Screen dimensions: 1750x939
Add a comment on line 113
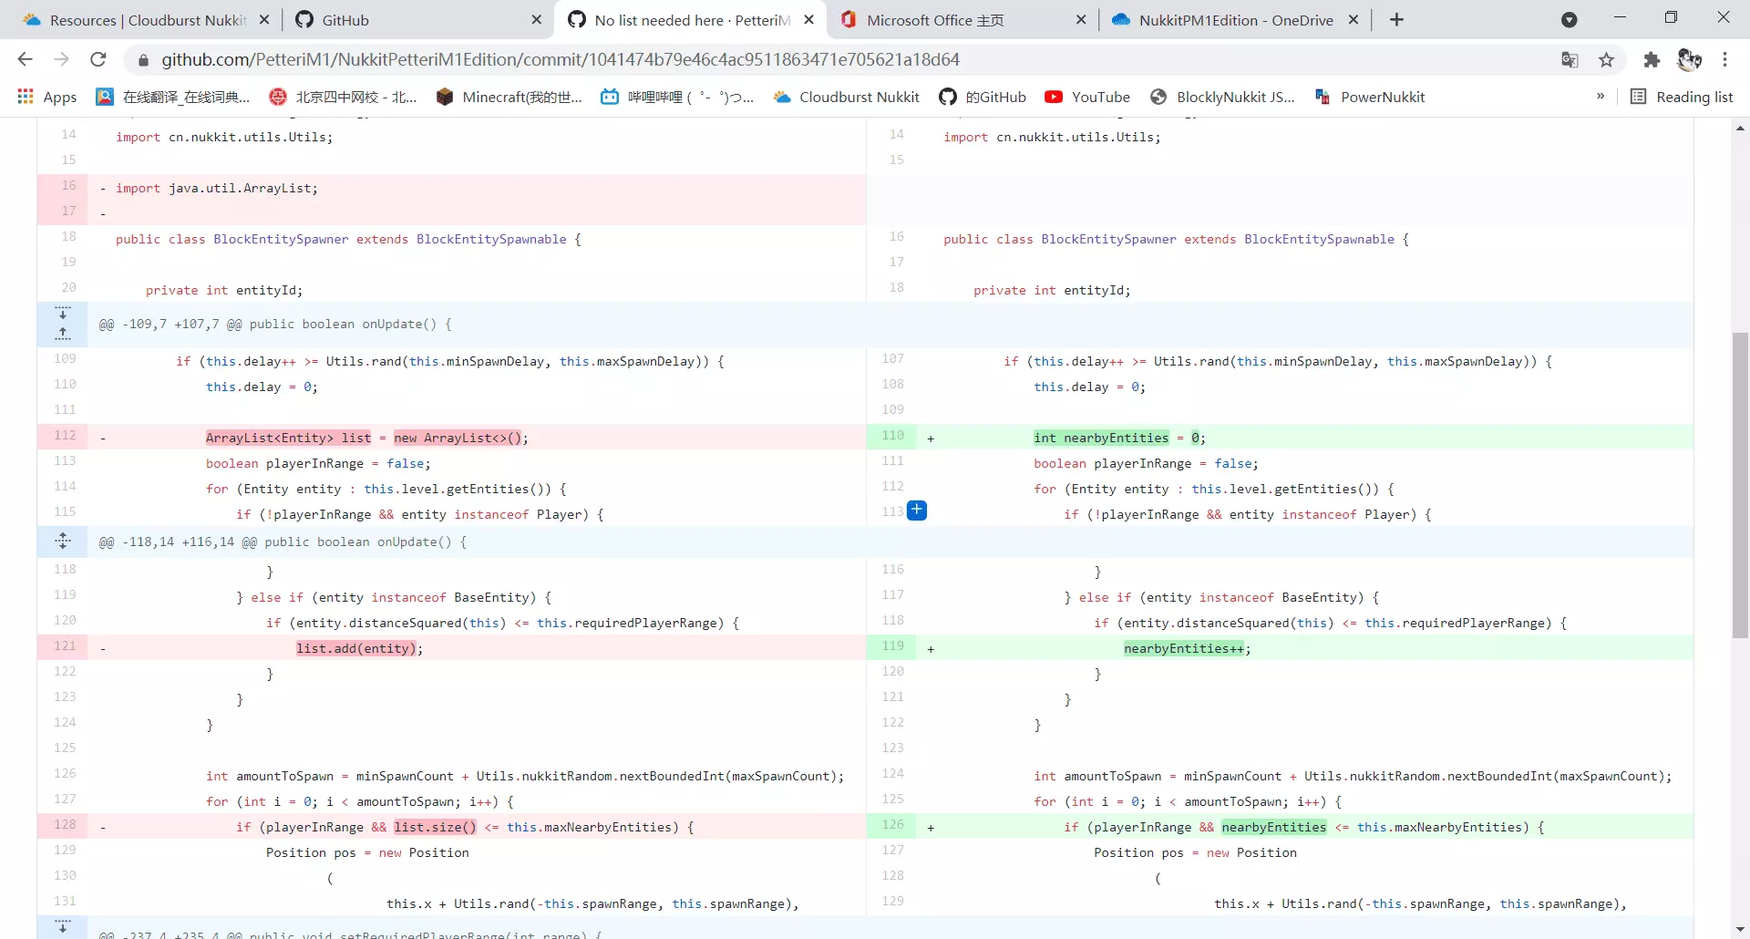pos(917,511)
